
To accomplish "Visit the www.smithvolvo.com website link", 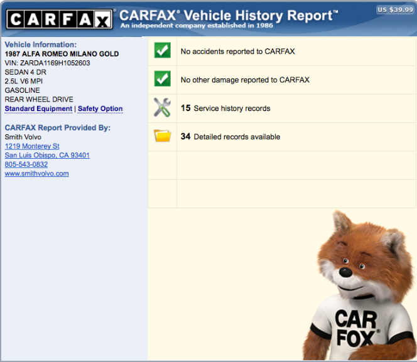I will 36,173.
